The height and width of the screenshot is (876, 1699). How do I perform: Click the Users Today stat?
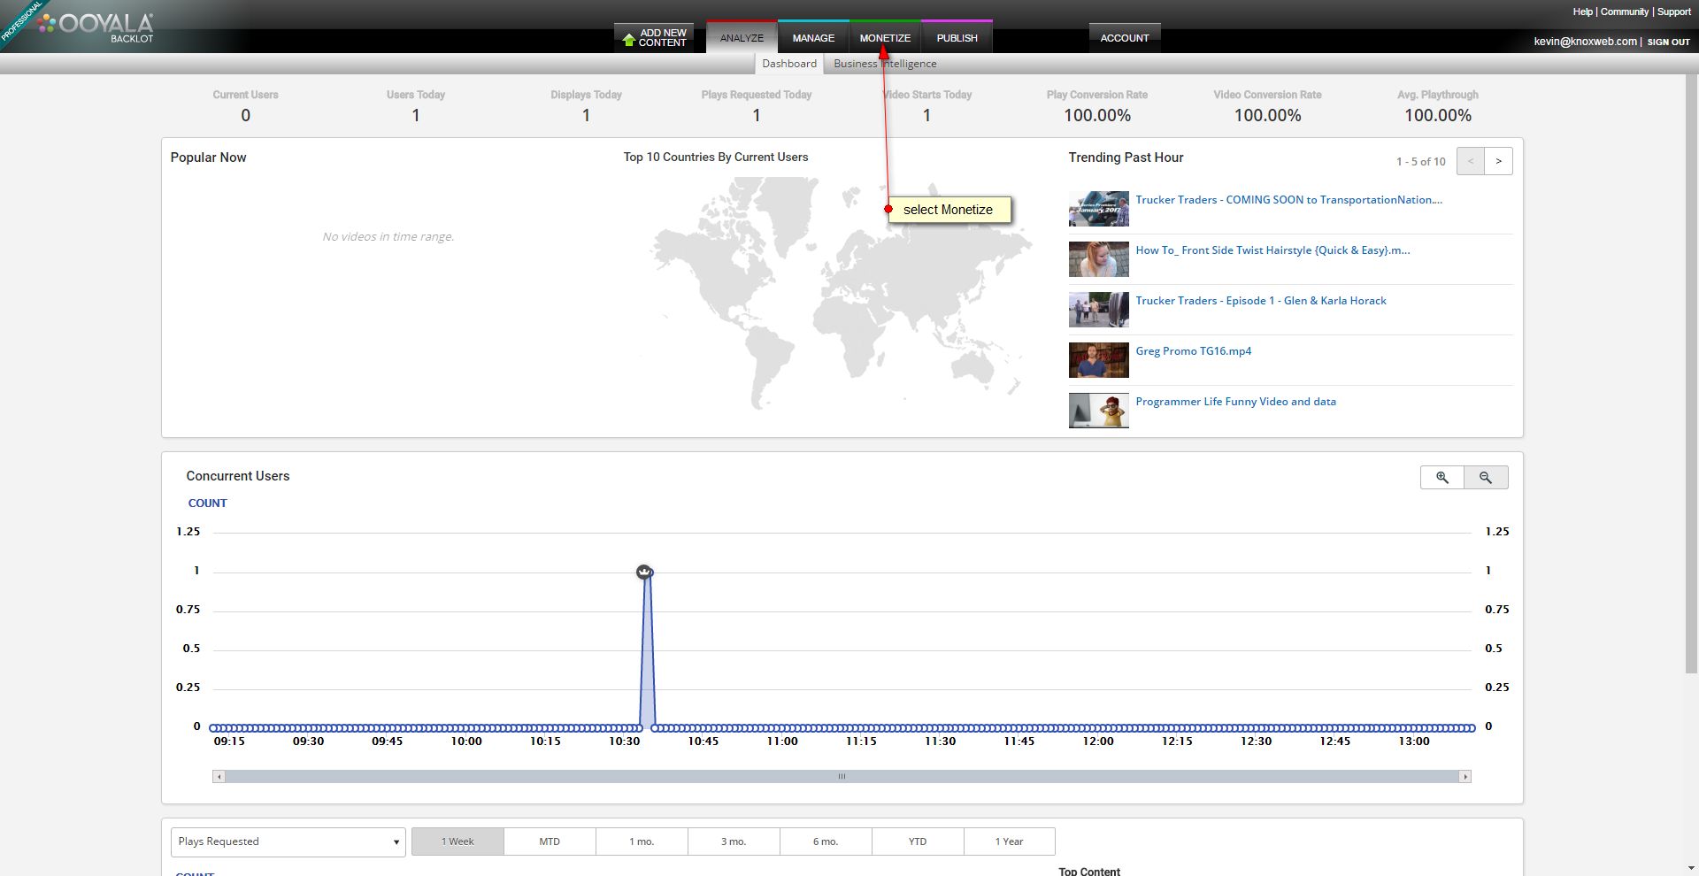[x=416, y=106]
